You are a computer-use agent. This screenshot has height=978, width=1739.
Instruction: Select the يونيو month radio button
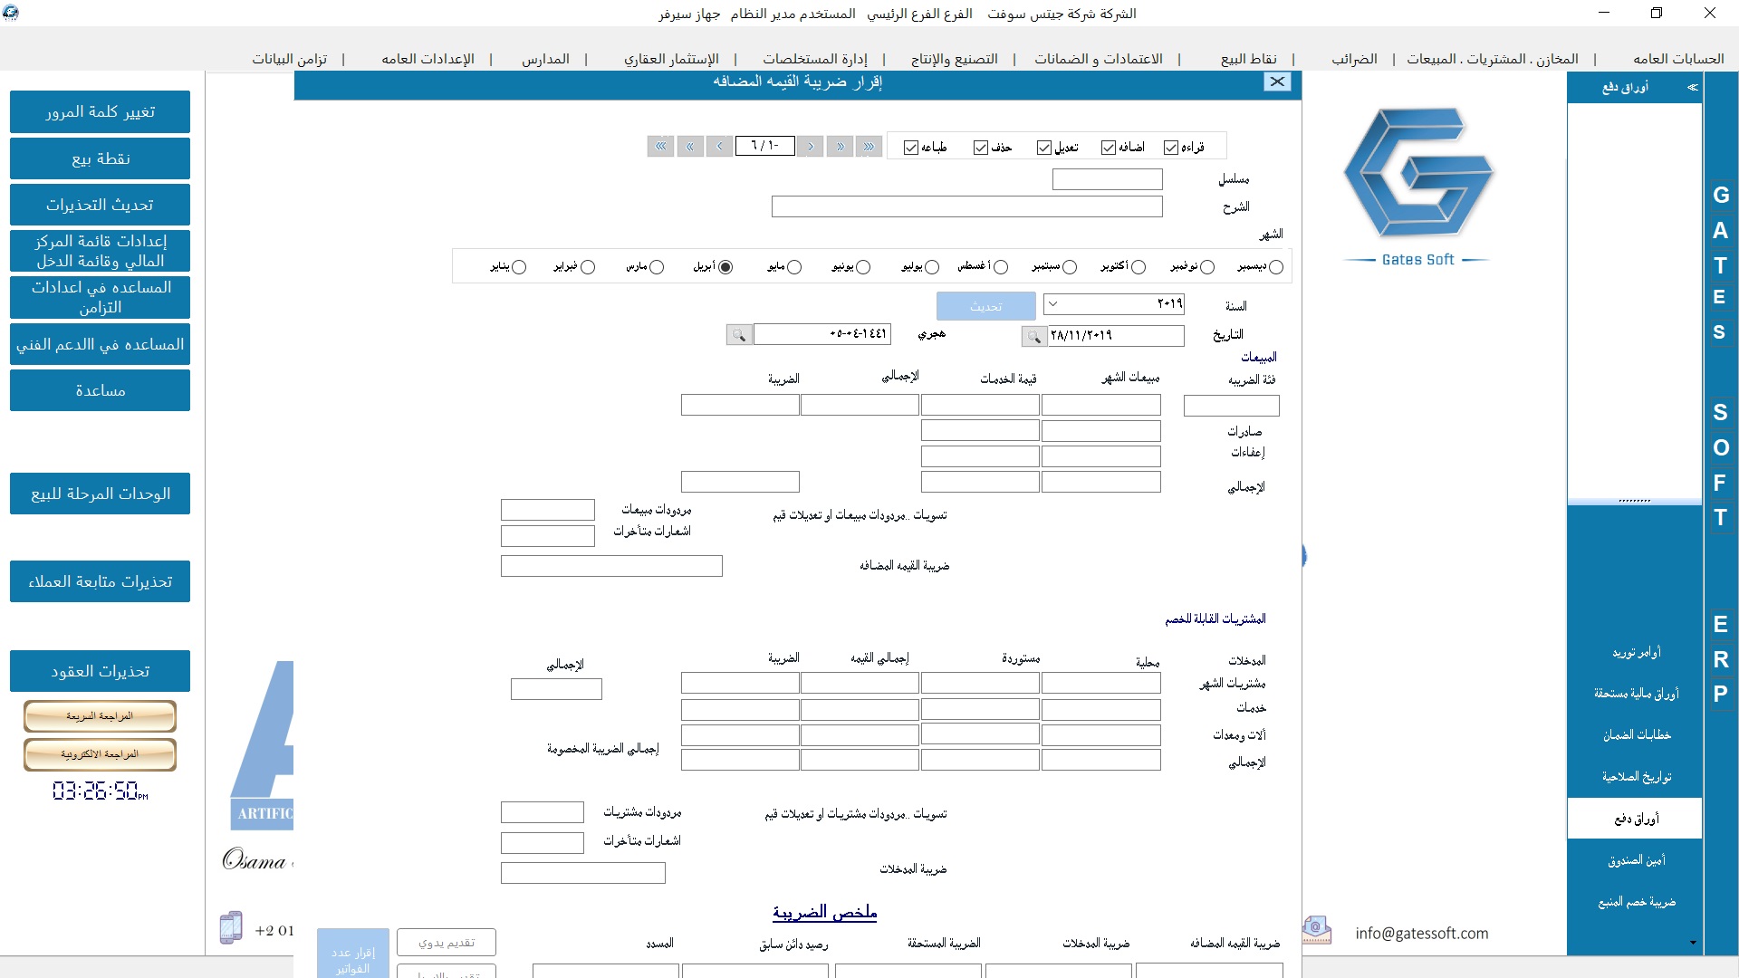point(863,267)
